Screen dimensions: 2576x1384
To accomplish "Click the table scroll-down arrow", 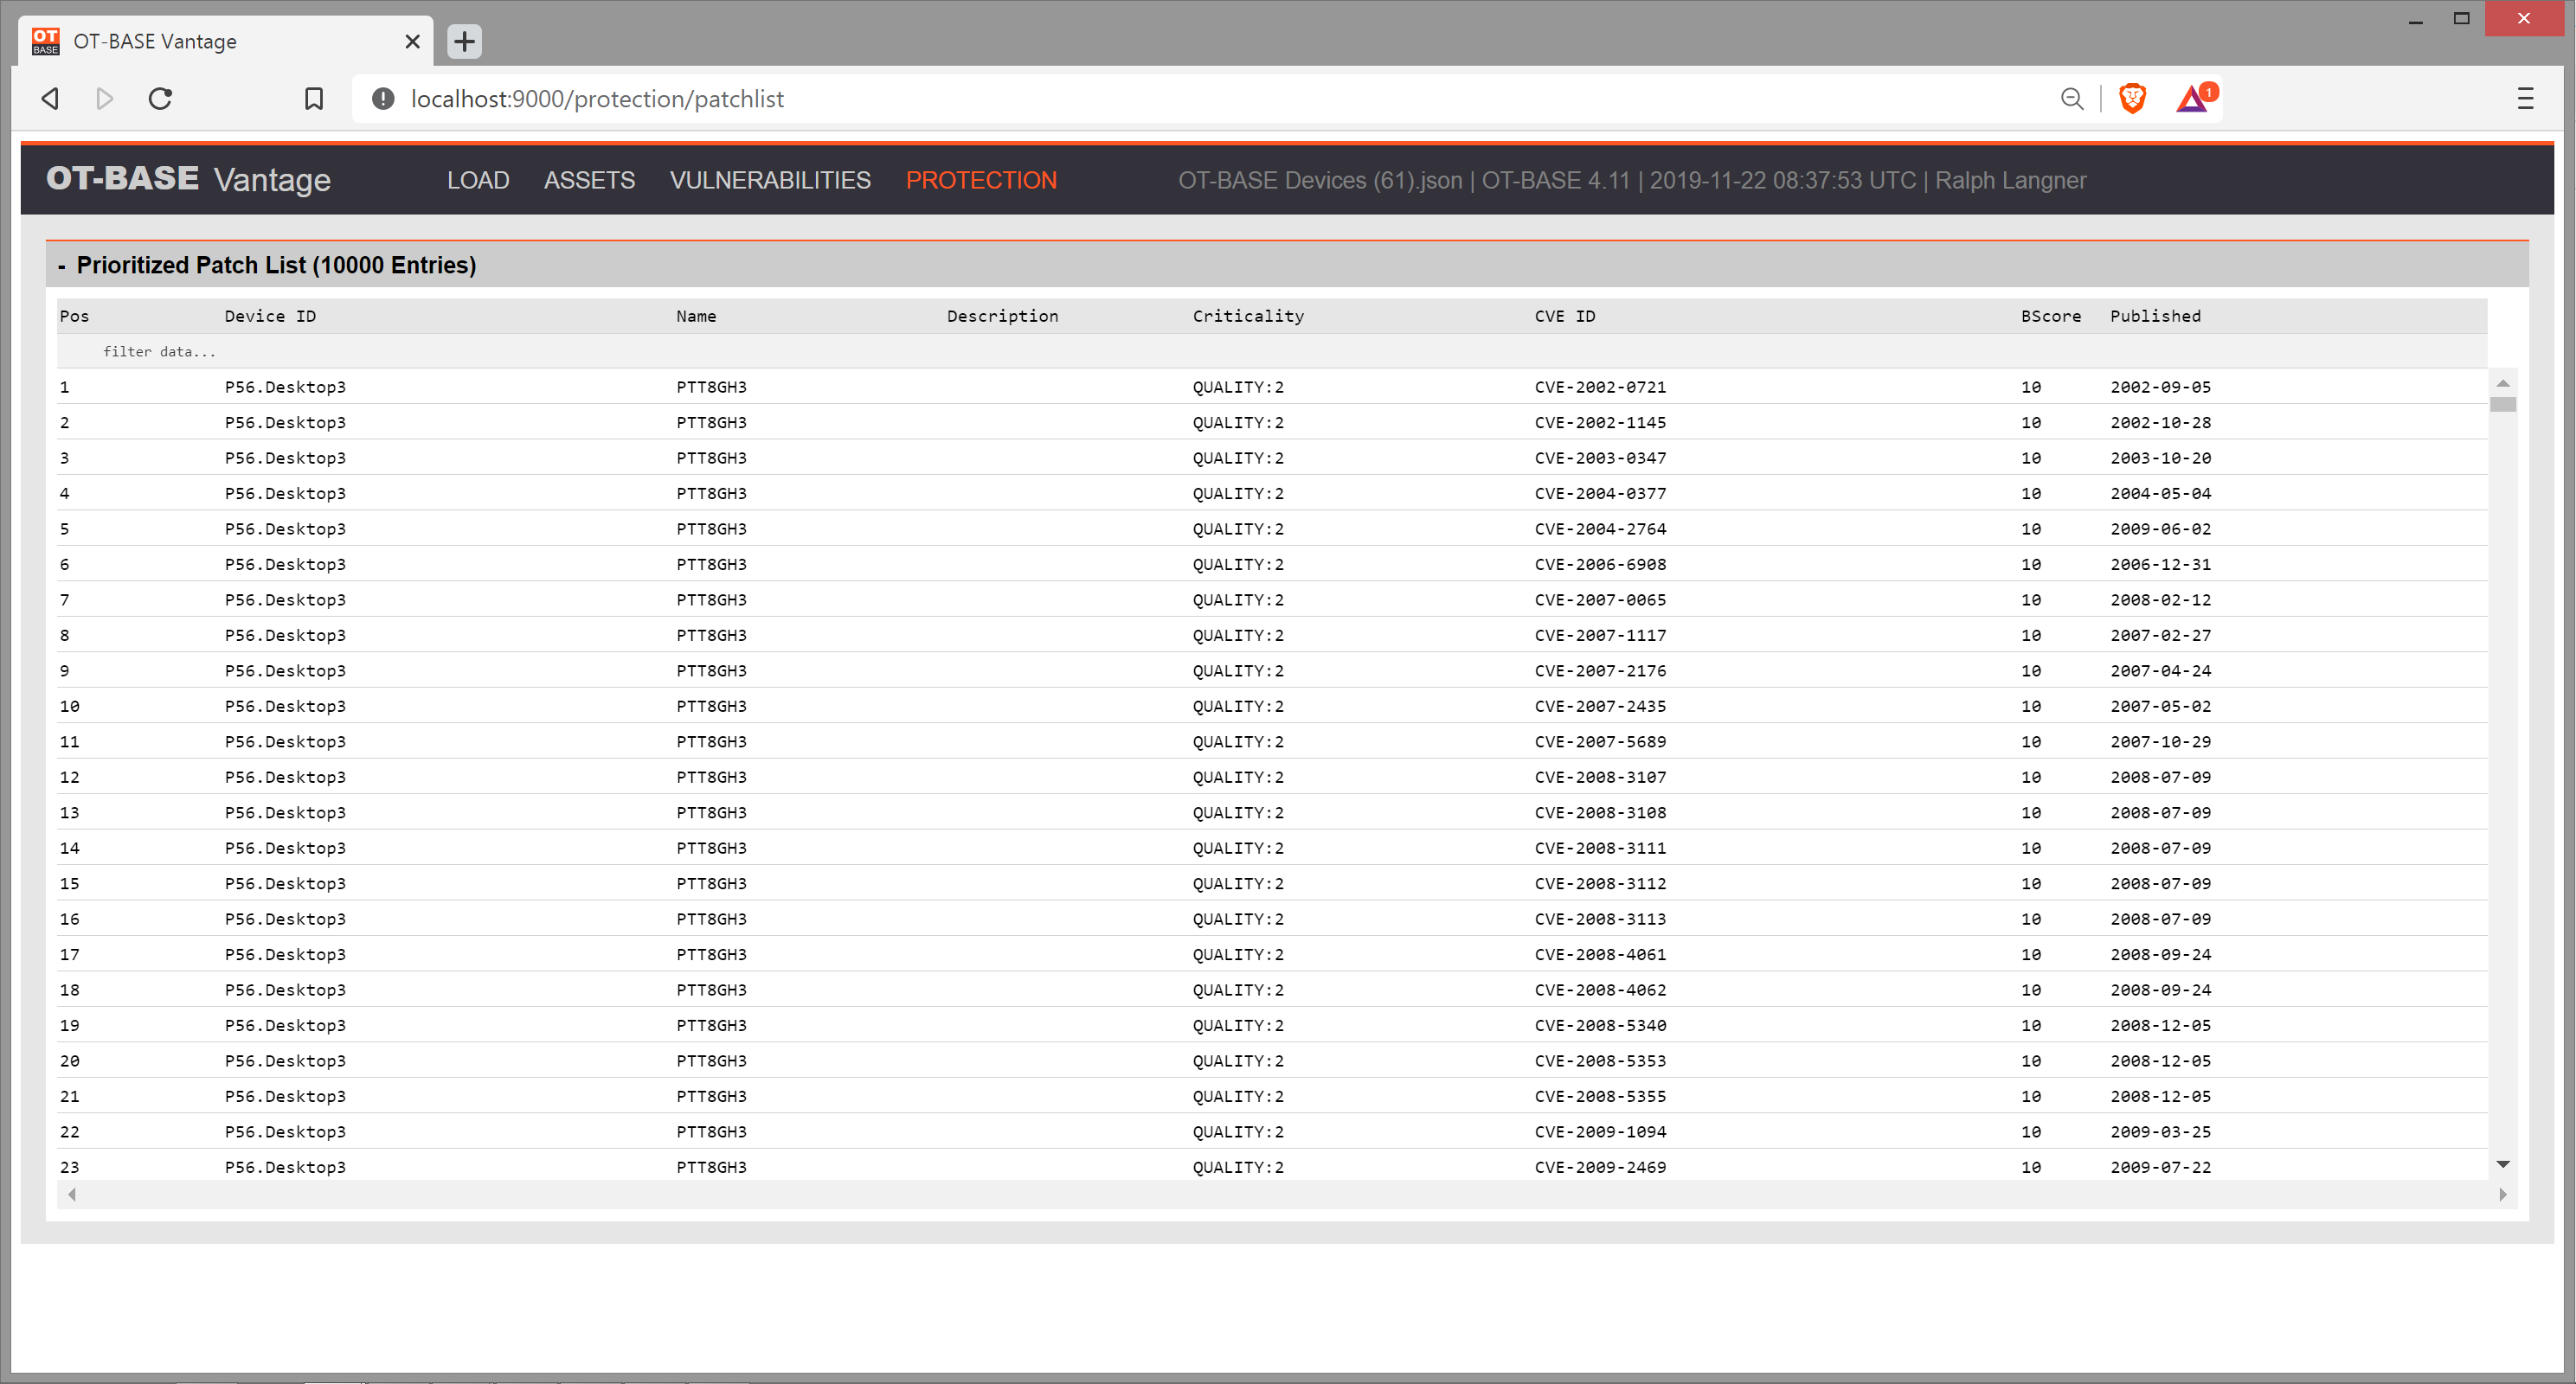I will click(x=2503, y=1164).
